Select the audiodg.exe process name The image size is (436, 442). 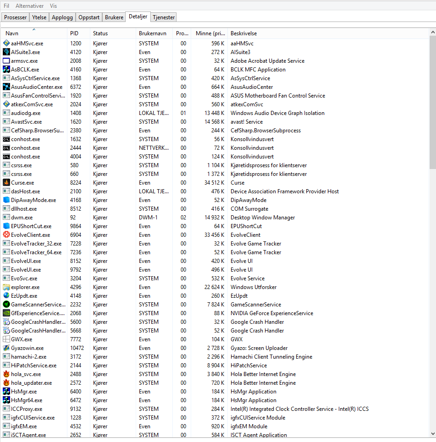pos(26,113)
